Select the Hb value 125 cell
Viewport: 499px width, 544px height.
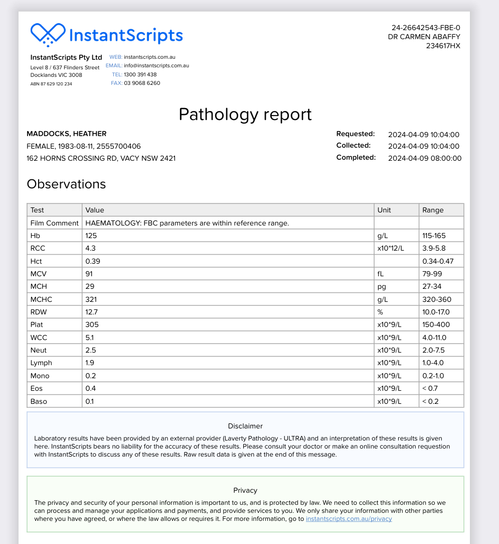91,236
